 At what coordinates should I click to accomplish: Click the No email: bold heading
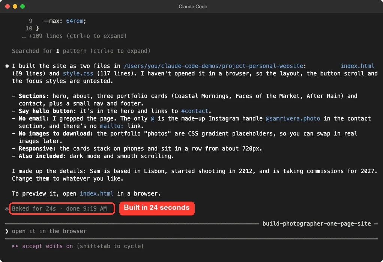coord(34,119)
